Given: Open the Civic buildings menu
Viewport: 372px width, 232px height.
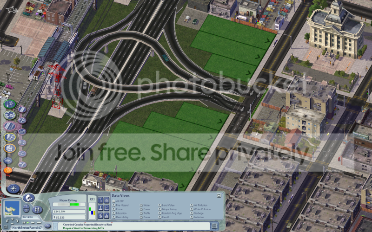Looking at the screenshot, I should (x=9, y=148).
